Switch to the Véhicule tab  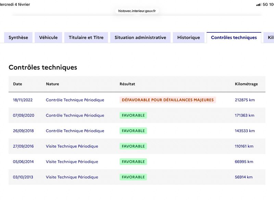point(48,38)
